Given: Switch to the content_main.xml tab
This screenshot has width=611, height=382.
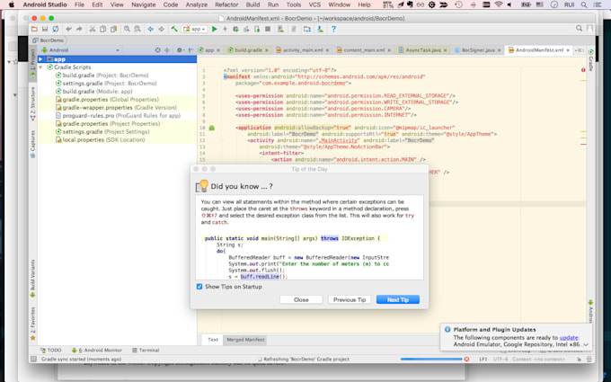Looking at the screenshot, I should click(x=364, y=50).
